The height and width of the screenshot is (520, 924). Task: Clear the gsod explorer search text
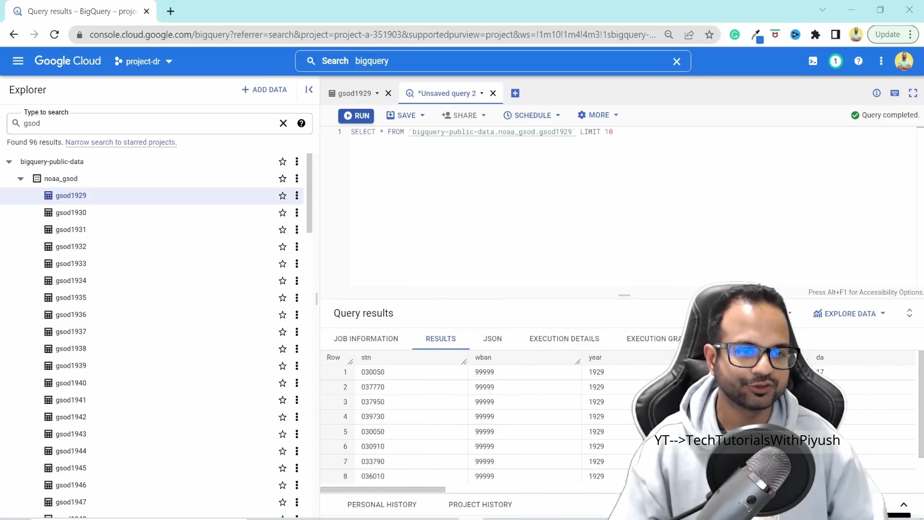click(283, 123)
